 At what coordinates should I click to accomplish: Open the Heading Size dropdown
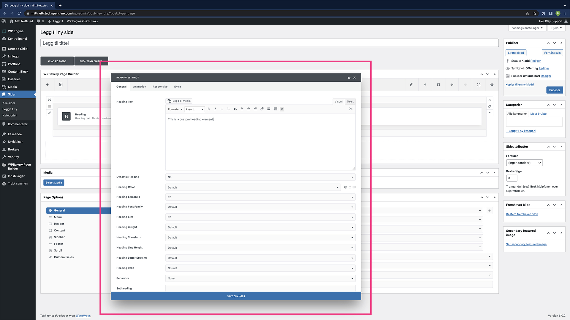click(x=260, y=217)
